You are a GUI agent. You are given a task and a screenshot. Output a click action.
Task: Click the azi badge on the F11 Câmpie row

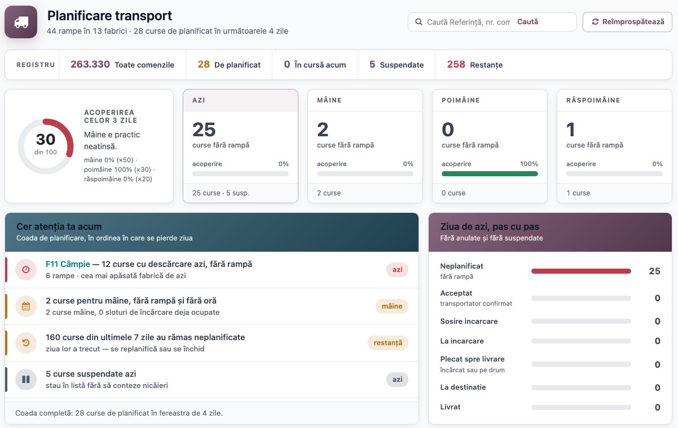(398, 270)
